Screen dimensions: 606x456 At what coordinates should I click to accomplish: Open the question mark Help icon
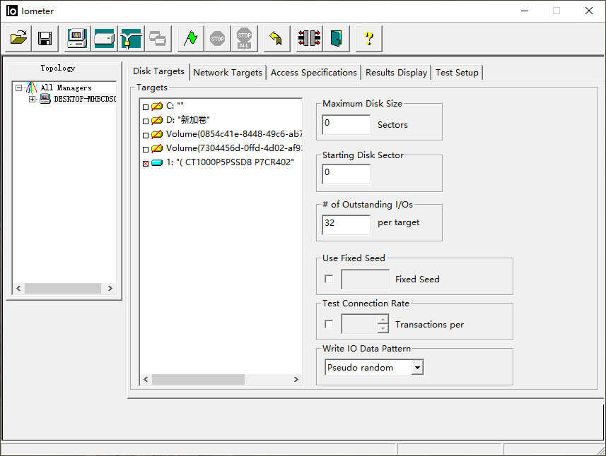(368, 38)
